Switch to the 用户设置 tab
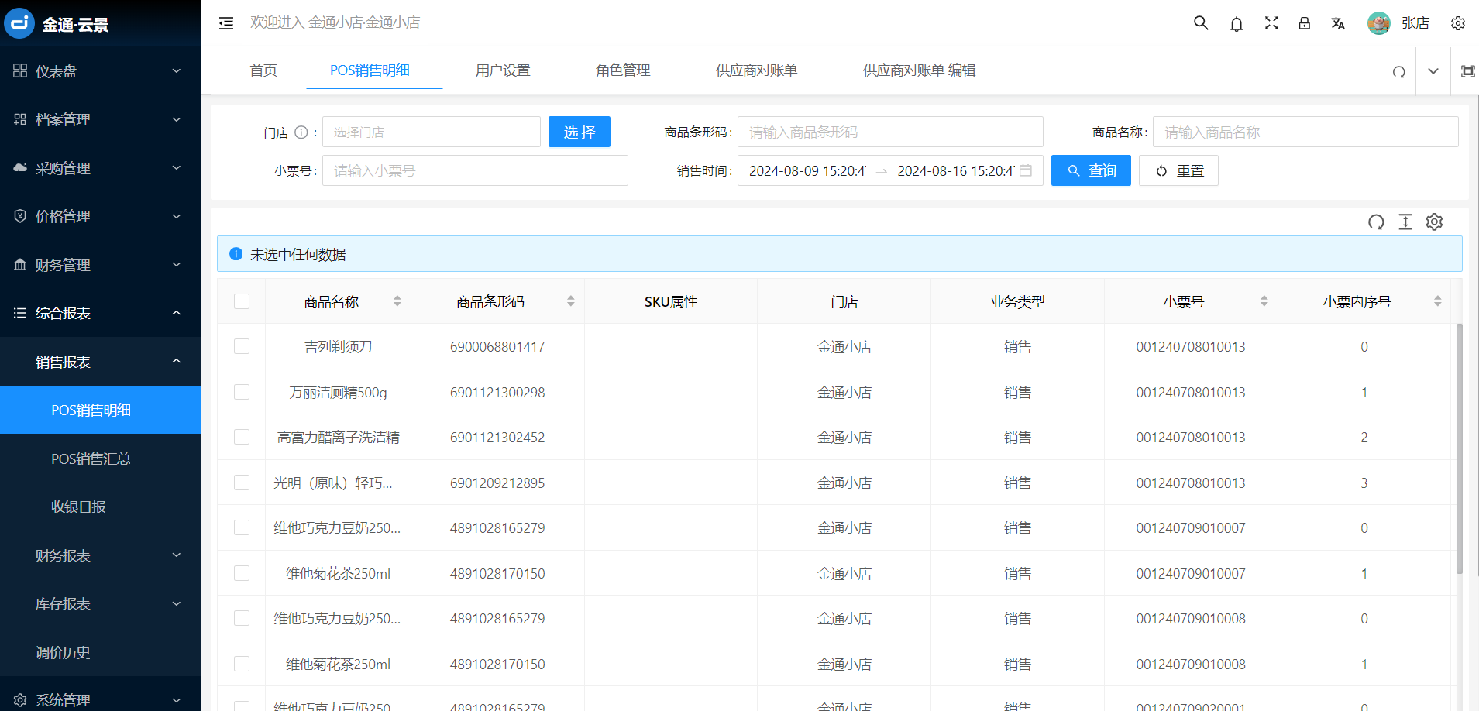 point(503,70)
